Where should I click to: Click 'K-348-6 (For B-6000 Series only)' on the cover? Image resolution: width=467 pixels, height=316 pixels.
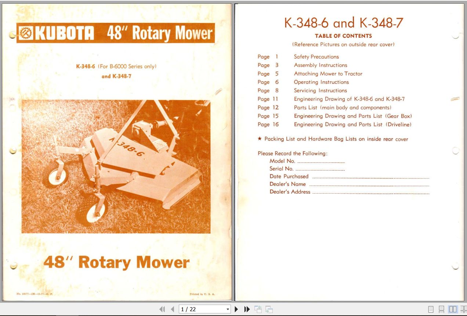[x=116, y=67]
